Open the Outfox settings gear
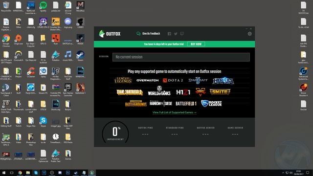Image resolution: width=313 pixels, height=176 pixels. pos(249,34)
